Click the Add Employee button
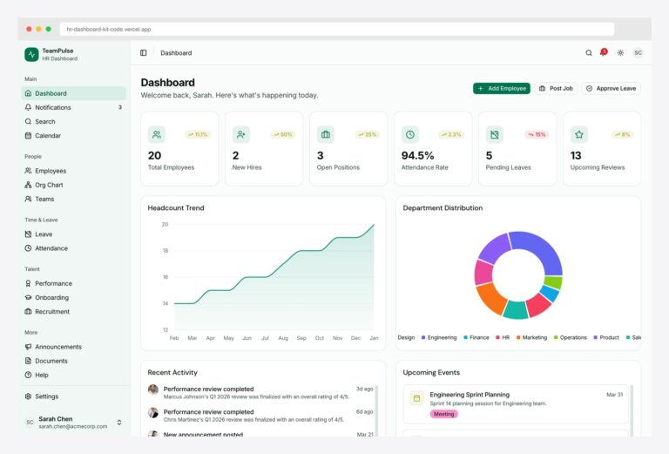Viewport: 669px width, 454px height. (x=502, y=88)
